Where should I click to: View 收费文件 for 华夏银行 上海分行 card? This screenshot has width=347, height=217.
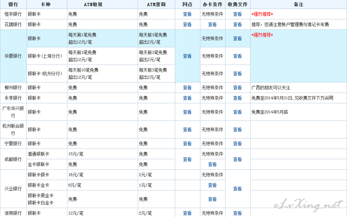pos(237,56)
